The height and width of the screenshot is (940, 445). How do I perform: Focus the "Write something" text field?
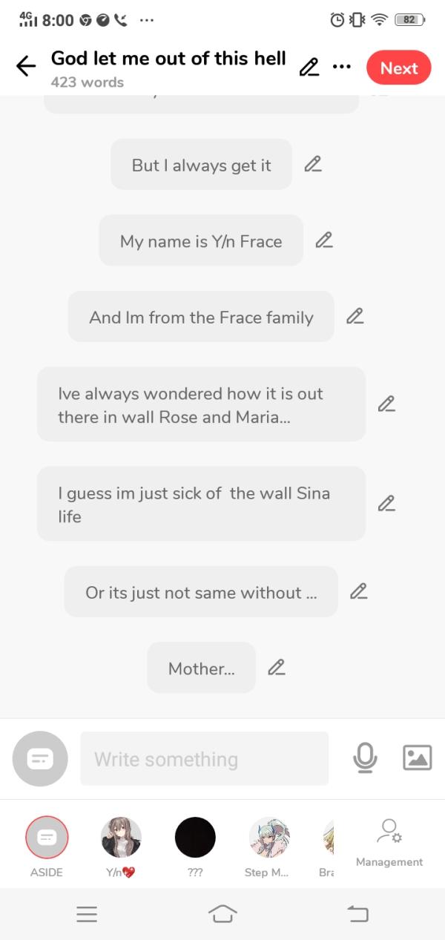[204, 759]
